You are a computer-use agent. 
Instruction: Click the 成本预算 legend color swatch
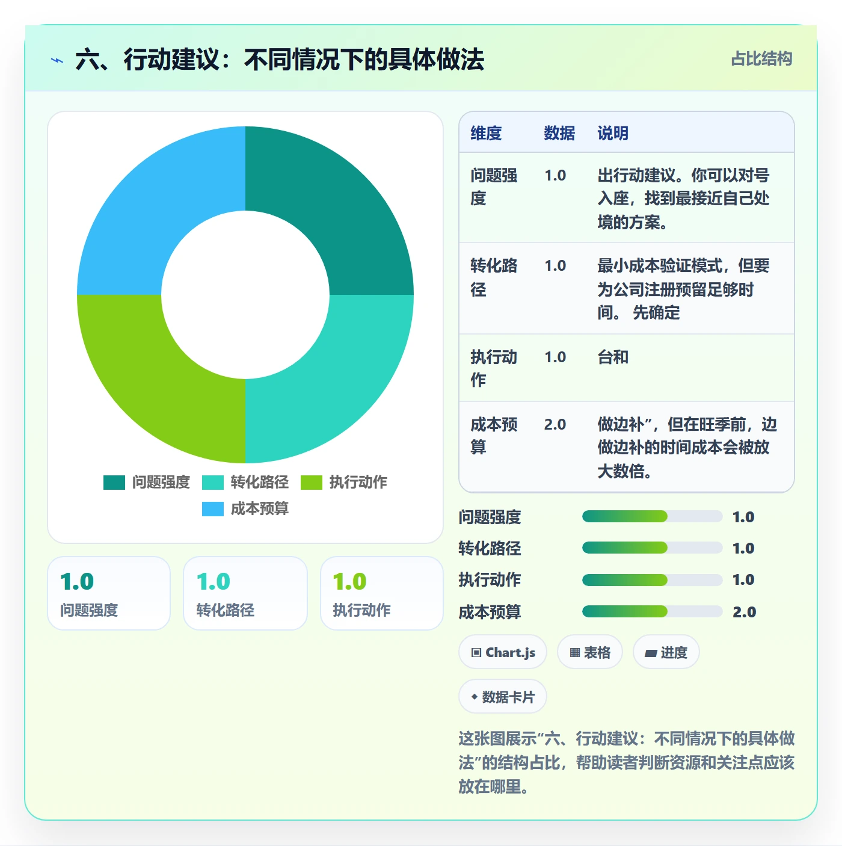pyautogui.click(x=213, y=509)
